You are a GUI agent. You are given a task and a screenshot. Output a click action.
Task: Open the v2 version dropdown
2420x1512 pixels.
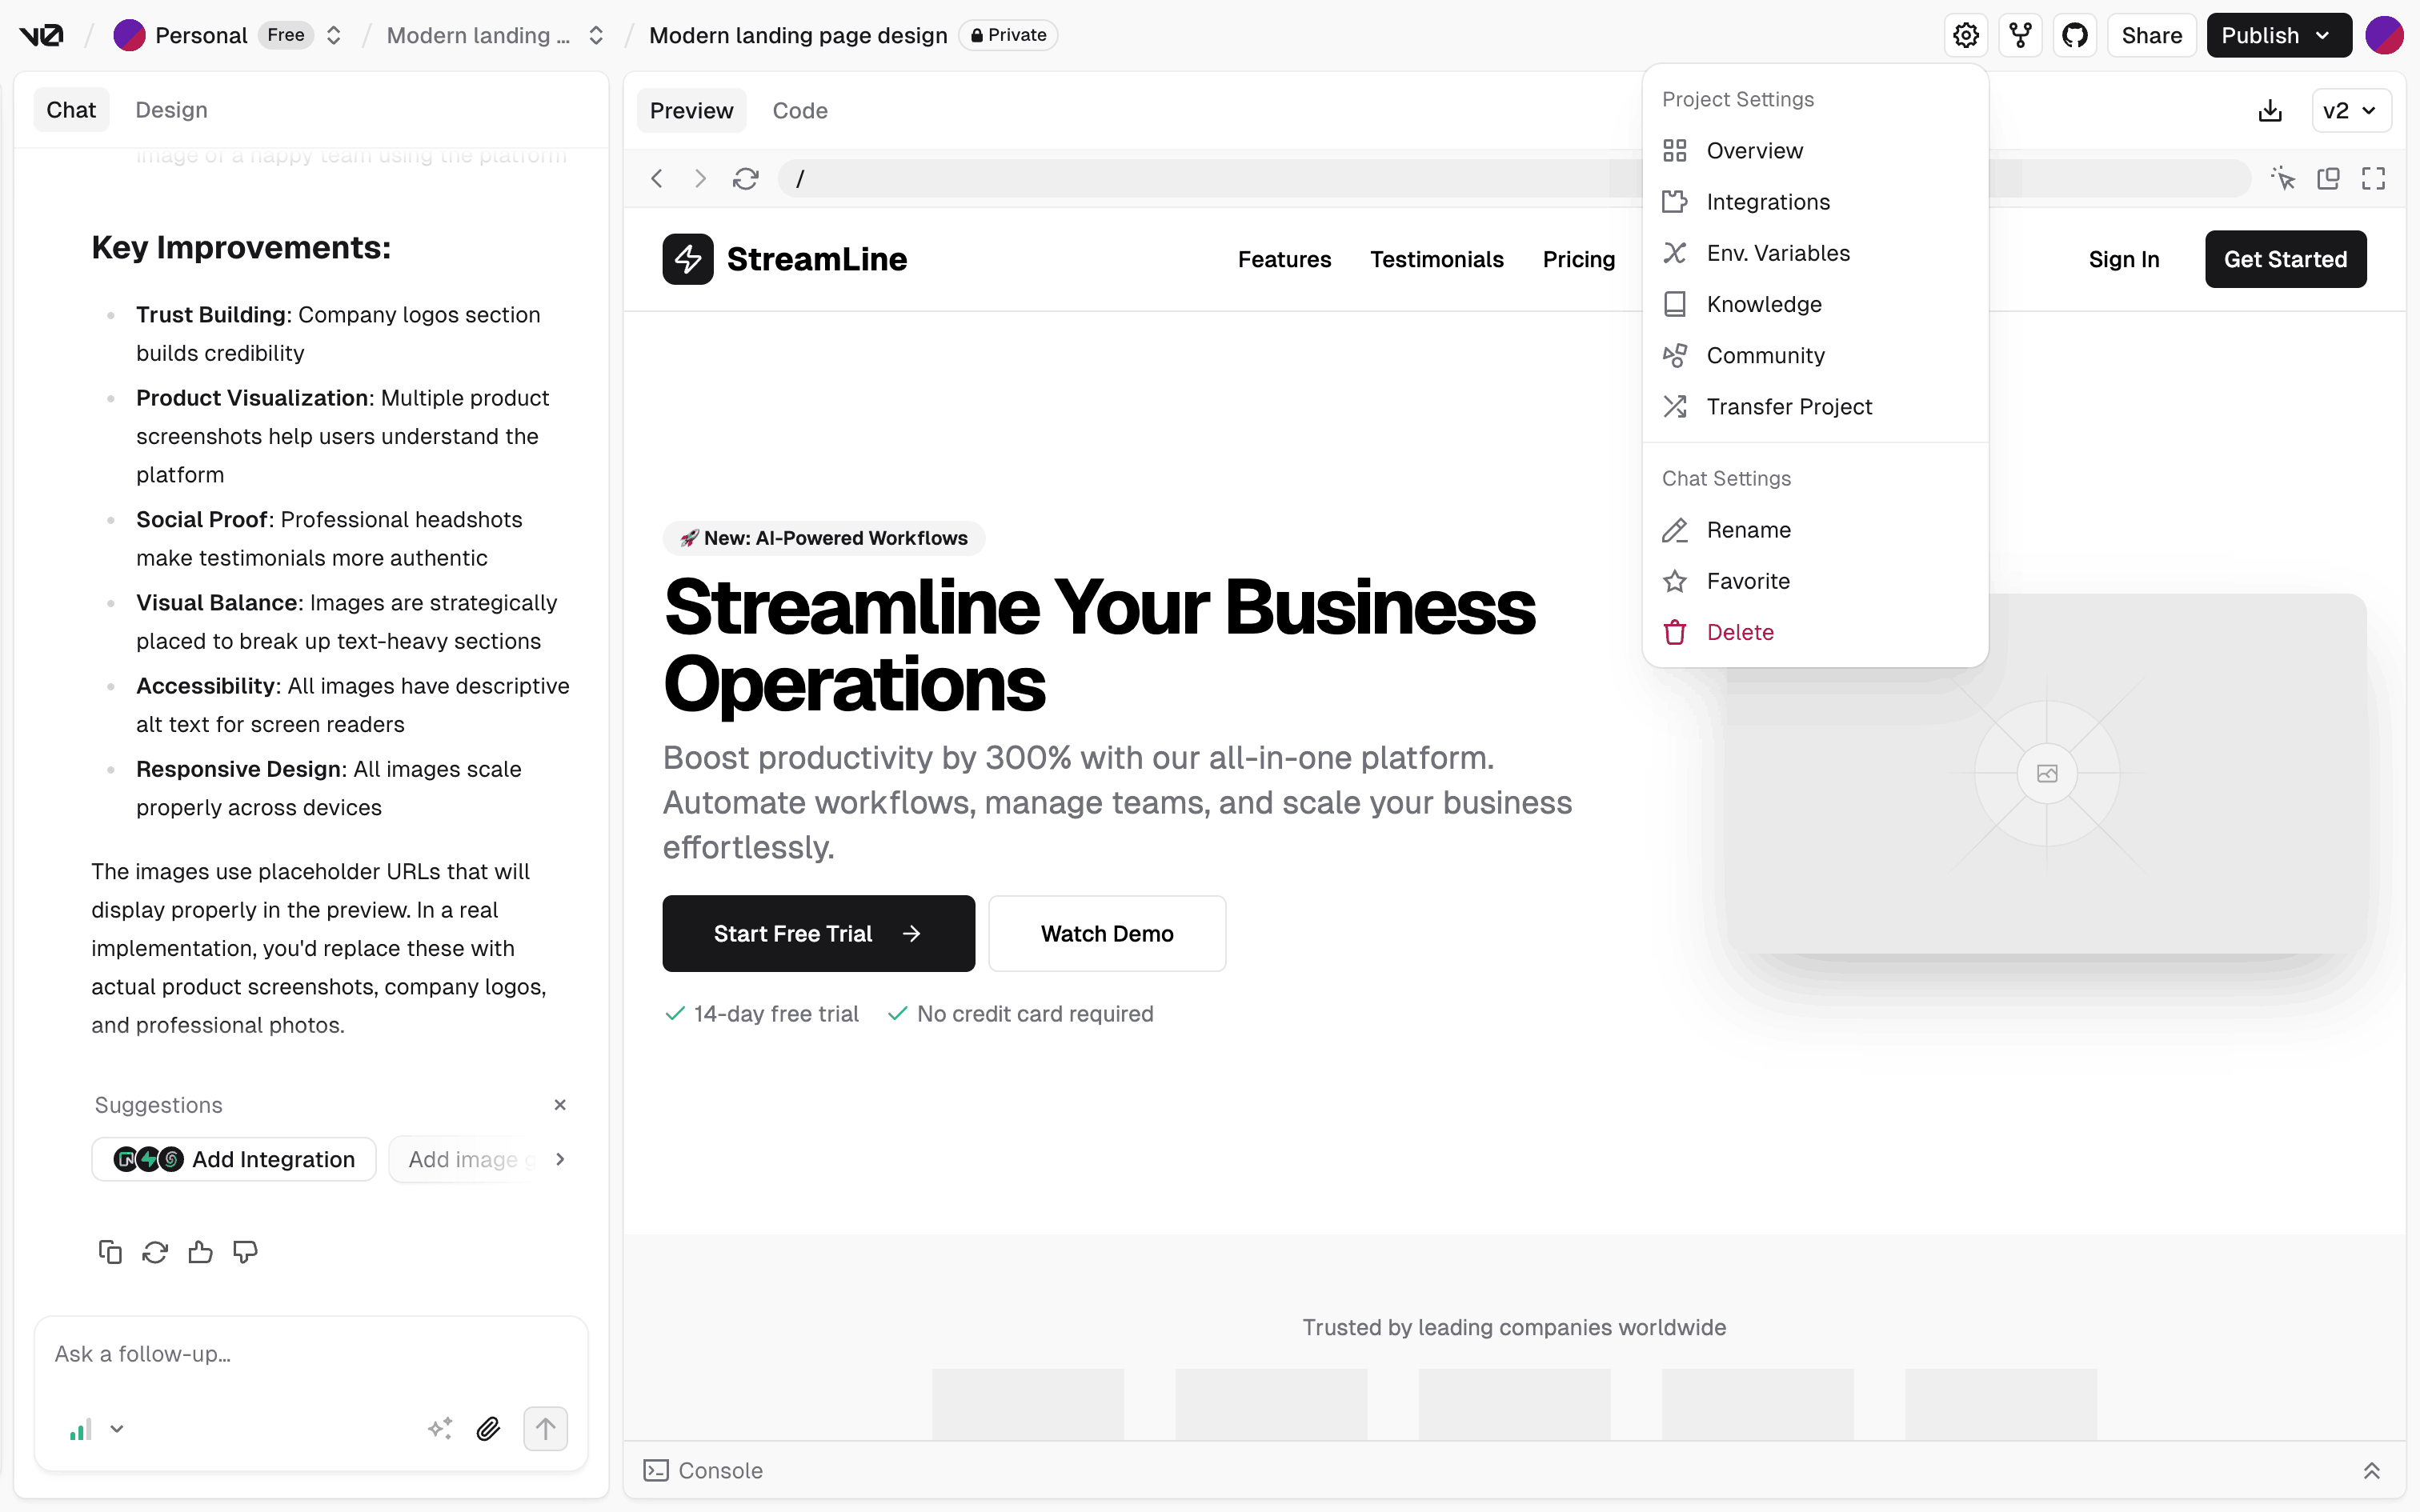pos(2350,111)
